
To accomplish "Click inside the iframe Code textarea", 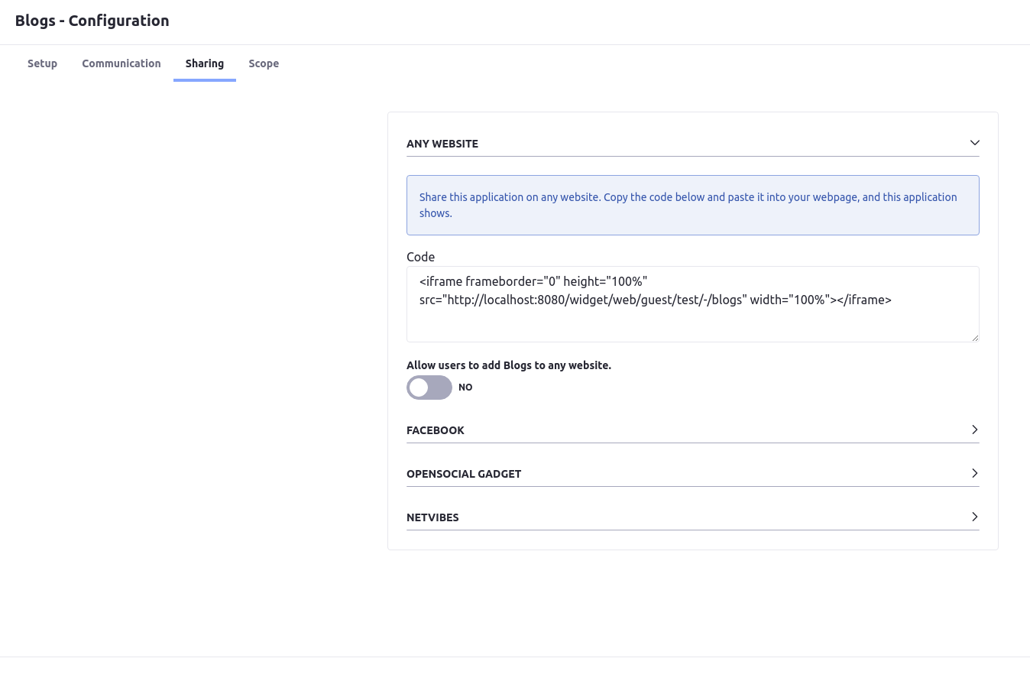I will click(x=692, y=304).
